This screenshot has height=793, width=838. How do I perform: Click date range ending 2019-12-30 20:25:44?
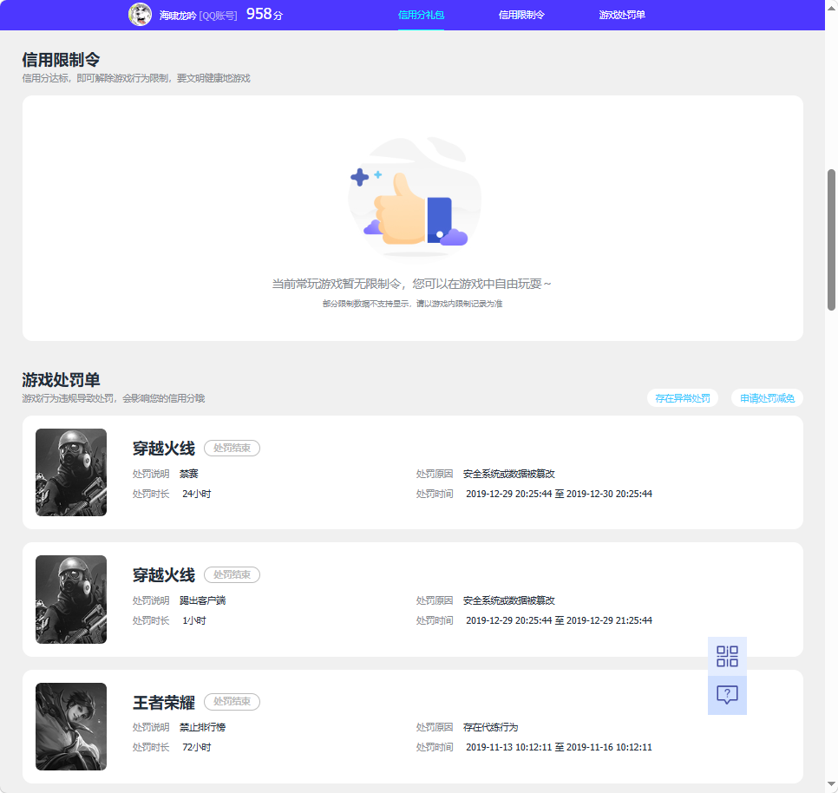pos(559,494)
